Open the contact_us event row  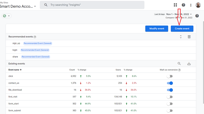101,83
